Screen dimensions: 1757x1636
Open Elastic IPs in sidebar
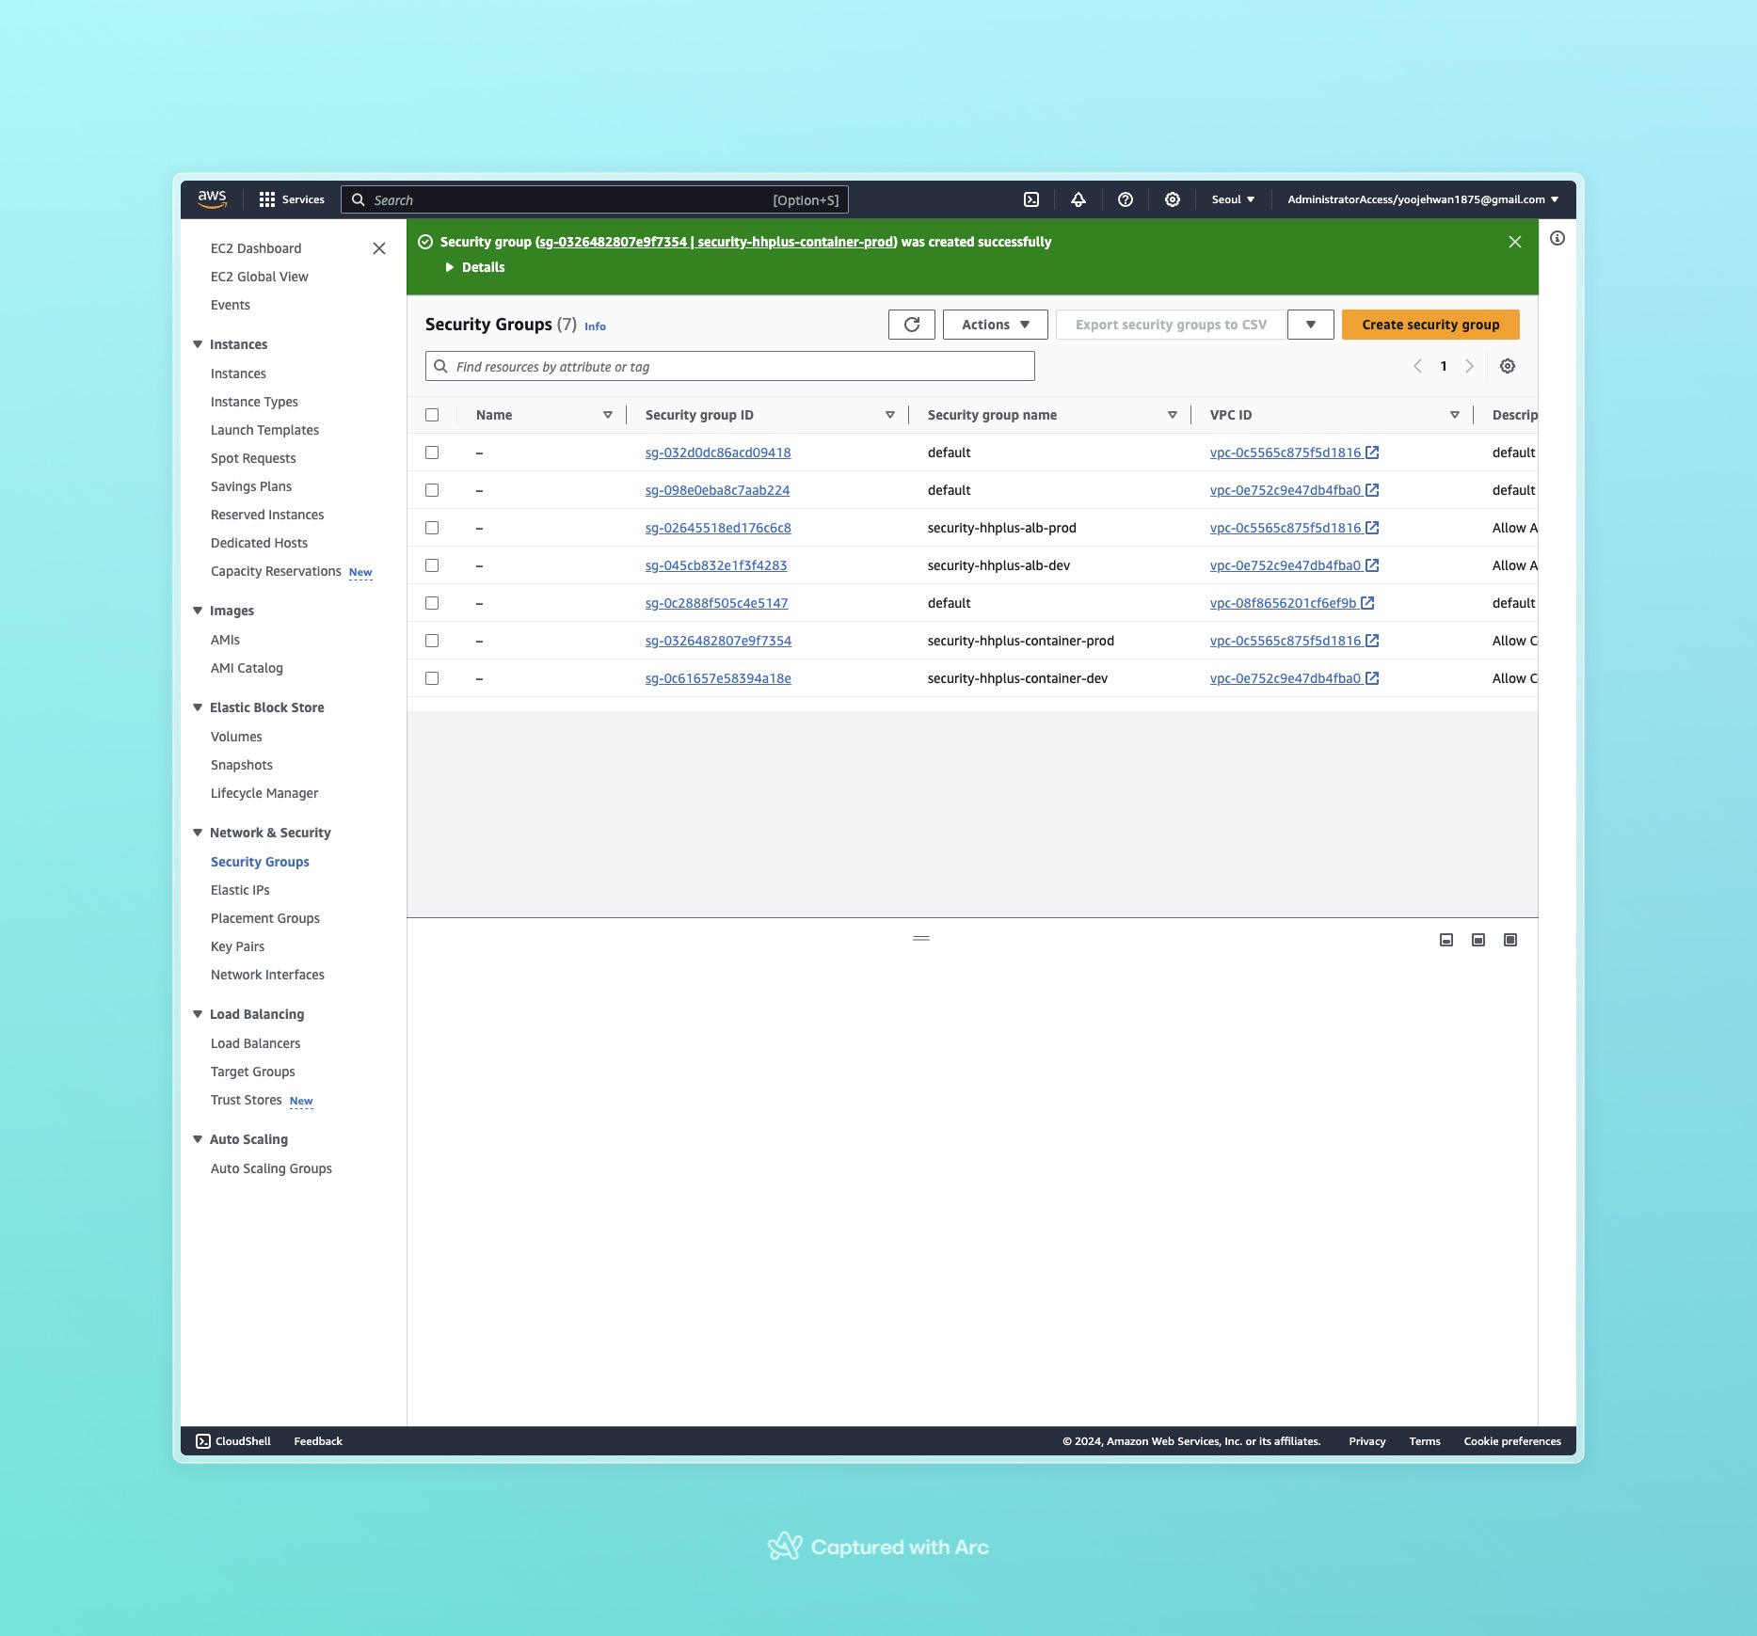click(240, 890)
